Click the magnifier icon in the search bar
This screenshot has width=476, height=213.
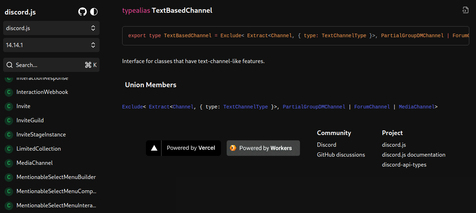coord(10,65)
